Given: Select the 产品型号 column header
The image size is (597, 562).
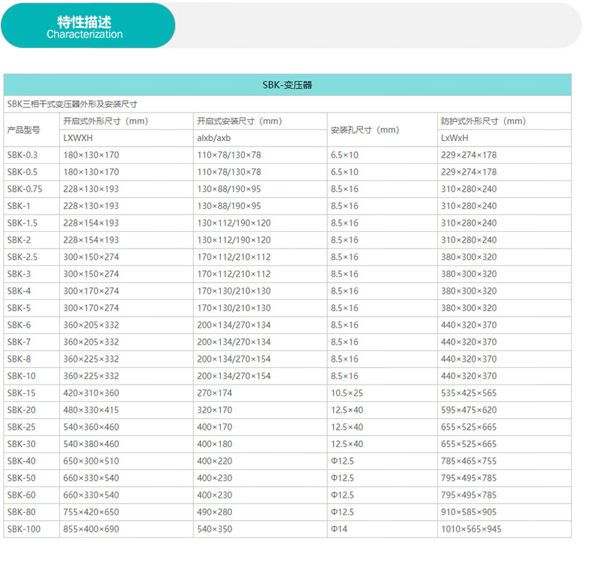Looking at the screenshot, I should point(24,130).
